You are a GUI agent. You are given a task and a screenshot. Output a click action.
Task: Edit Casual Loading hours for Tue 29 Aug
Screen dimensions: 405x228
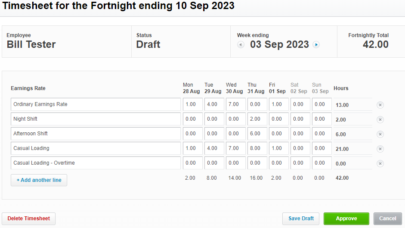(x=214, y=148)
